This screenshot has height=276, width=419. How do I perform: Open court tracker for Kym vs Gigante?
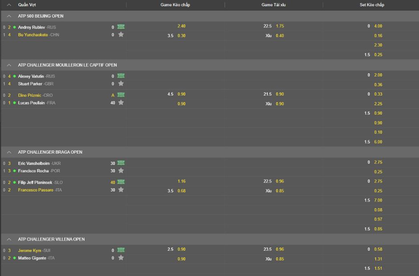121,250
